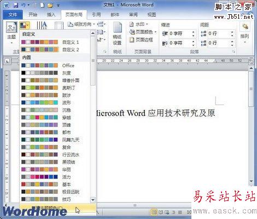Image resolution: width=257 pixels, height=219 pixels.
Task: Click the document title text line
Action: pyautogui.click(x=156, y=113)
